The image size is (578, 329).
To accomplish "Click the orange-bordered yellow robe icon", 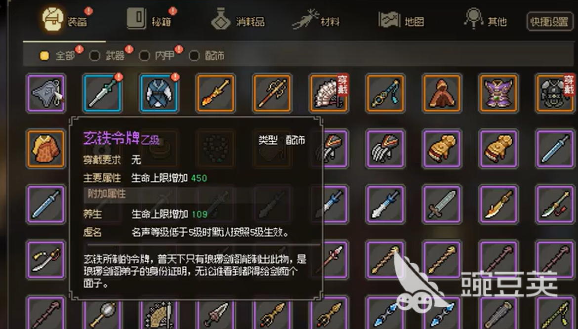I will point(46,149).
